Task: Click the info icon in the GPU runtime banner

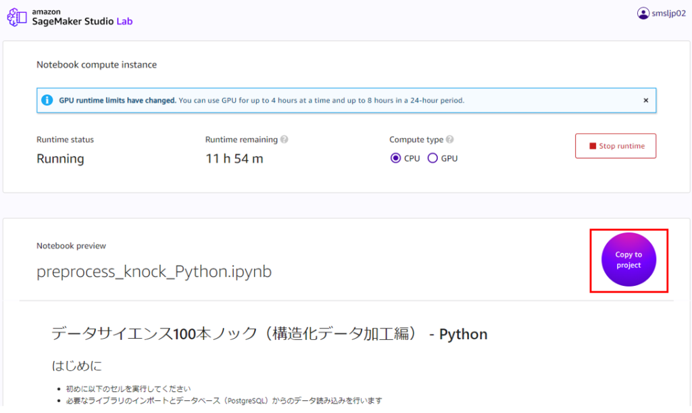Action: click(x=47, y=99)
